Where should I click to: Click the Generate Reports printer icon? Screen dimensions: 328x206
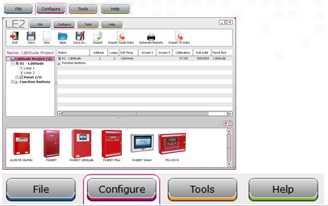[151, 37]
